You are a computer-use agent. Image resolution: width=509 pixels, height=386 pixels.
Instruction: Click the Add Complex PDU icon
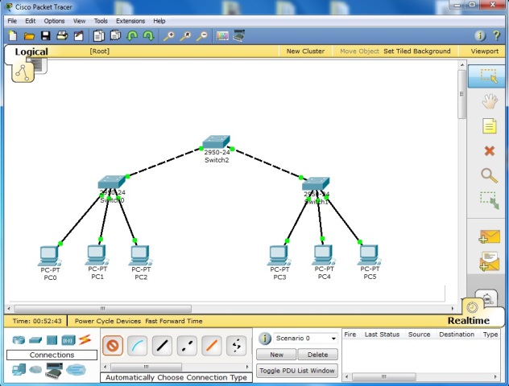point(488,262)
